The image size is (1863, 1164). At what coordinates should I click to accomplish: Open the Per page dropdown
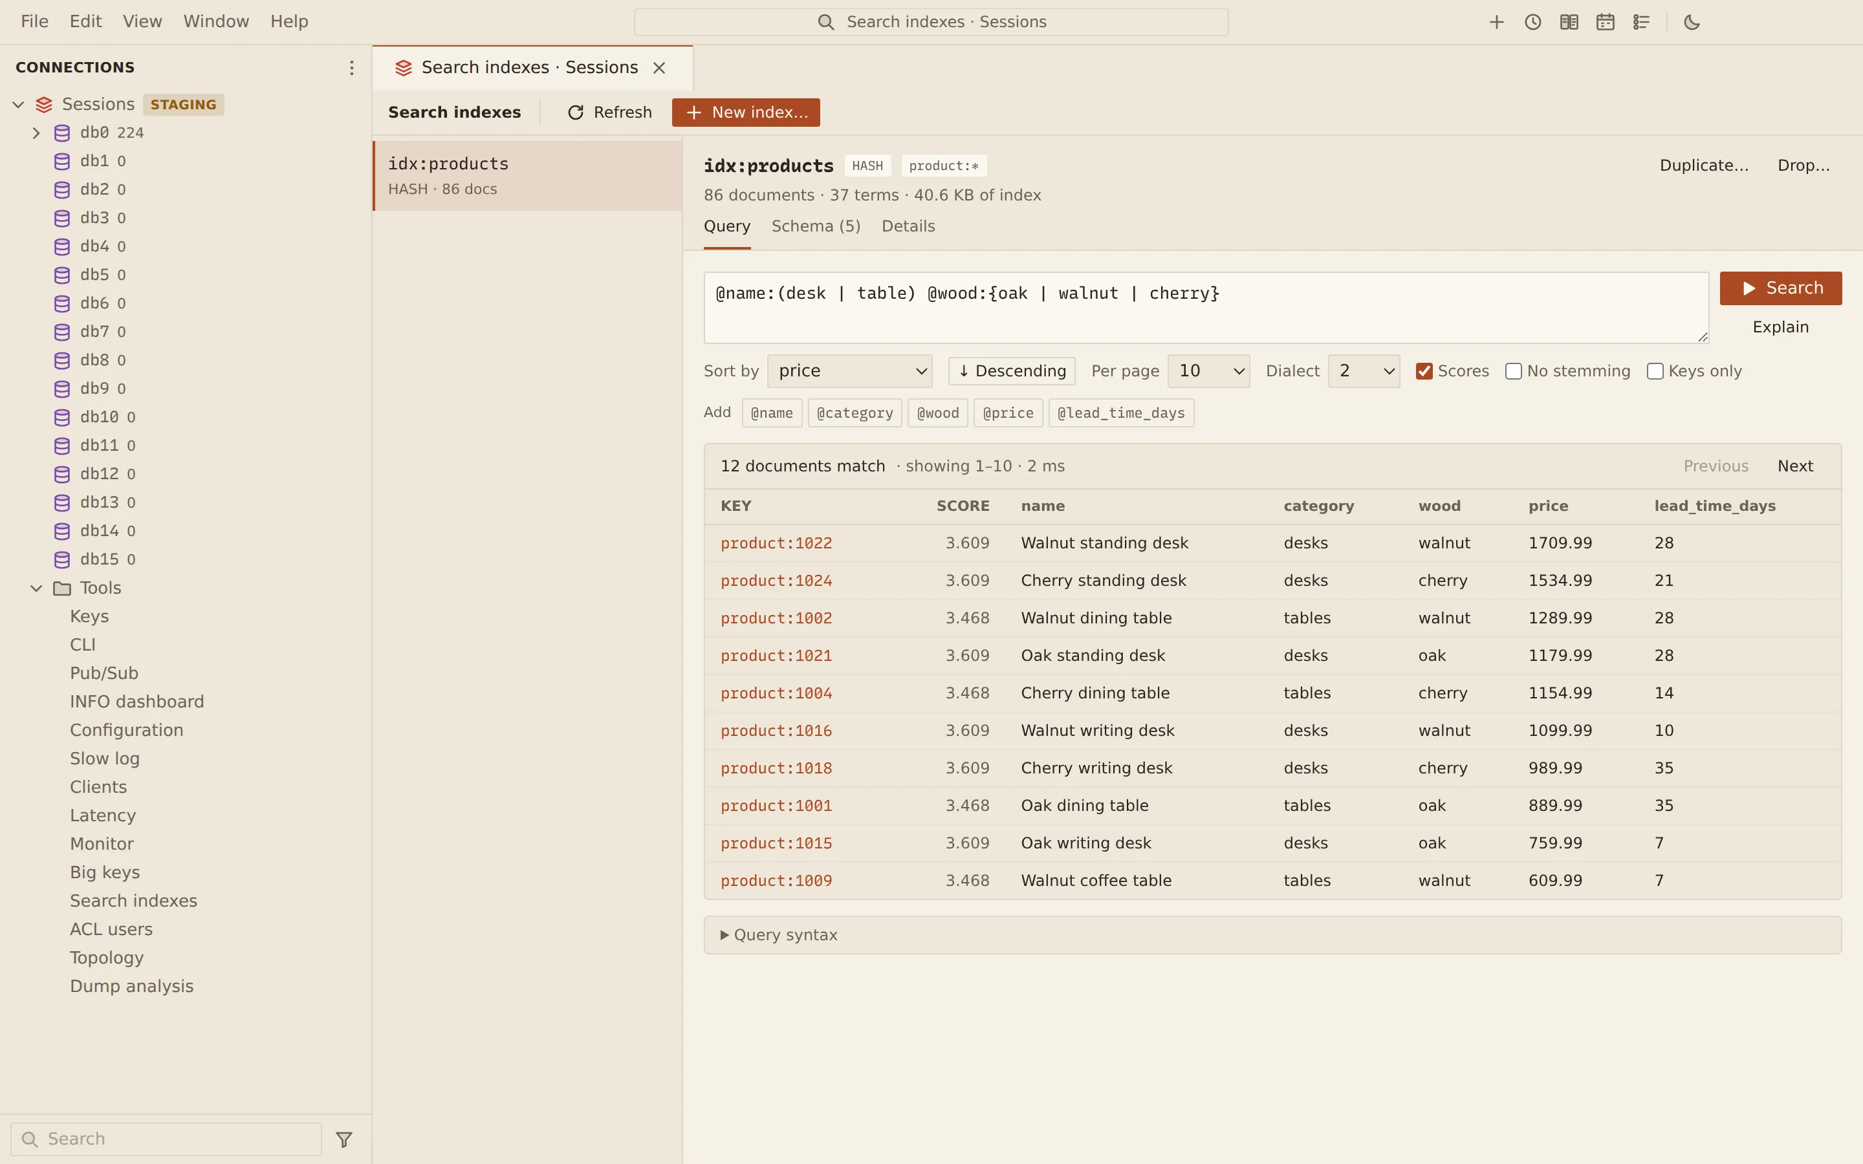(1208, 371)
